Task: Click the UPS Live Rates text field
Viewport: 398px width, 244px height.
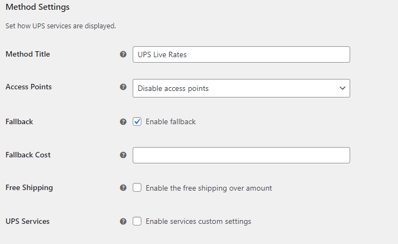Action: click(x=241, y=54)
